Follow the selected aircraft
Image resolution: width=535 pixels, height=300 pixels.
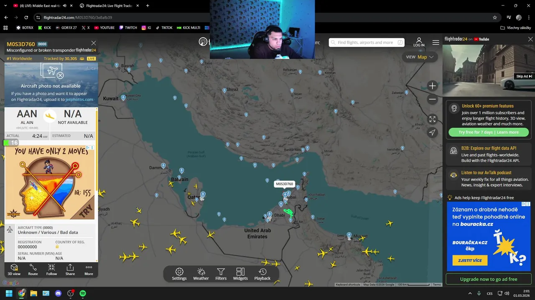click(x=51, y=270)
